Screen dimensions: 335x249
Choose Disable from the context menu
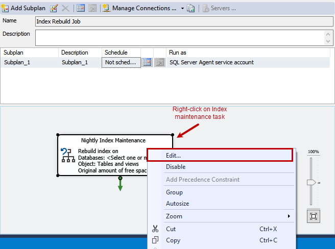click(x=176, y=167)
